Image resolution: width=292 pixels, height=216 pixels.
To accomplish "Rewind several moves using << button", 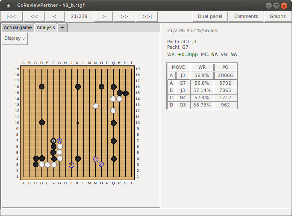I will click(34, 16).
